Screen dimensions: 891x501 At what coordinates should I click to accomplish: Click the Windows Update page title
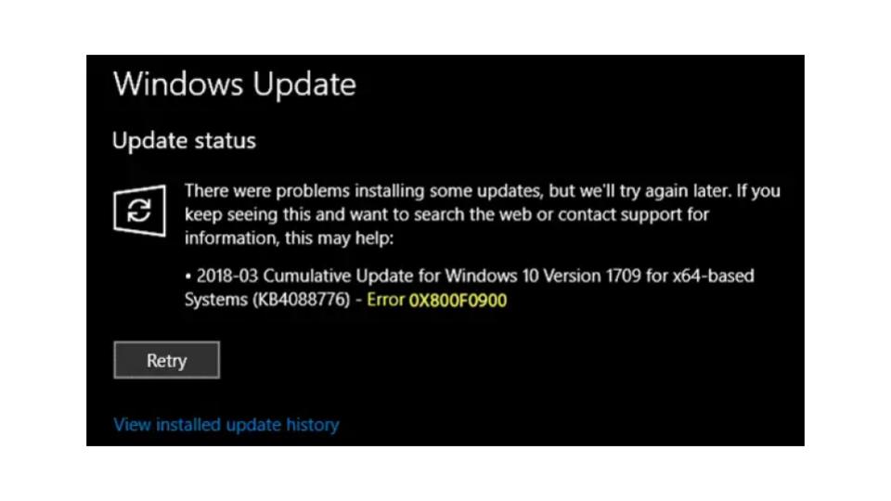click(235, 84)
